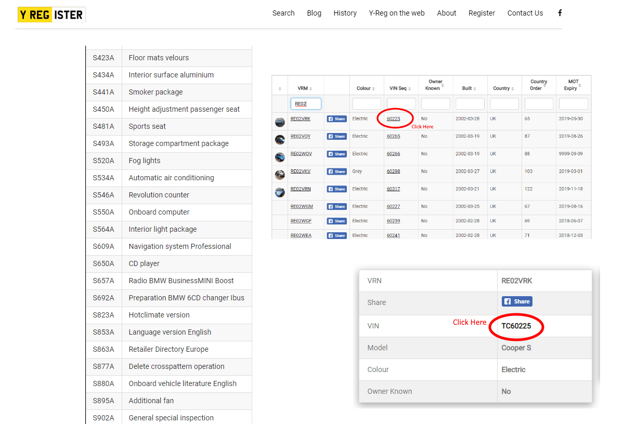624x424 pixels.
Task: Click the Sports seat option
Action: coord(147,126)
